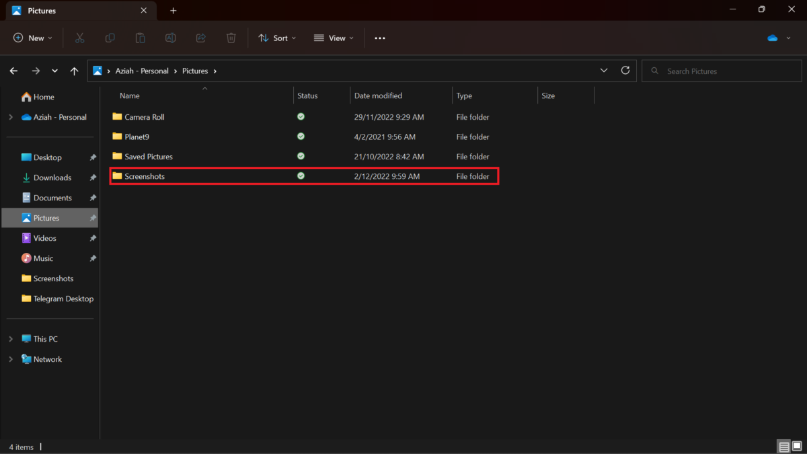Switch to details view icon in the status bar
807x454 pixels.
click(784, 447)
